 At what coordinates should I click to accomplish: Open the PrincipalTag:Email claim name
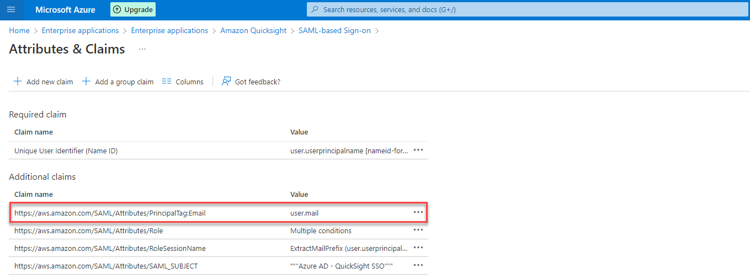(x=110, y=213)
